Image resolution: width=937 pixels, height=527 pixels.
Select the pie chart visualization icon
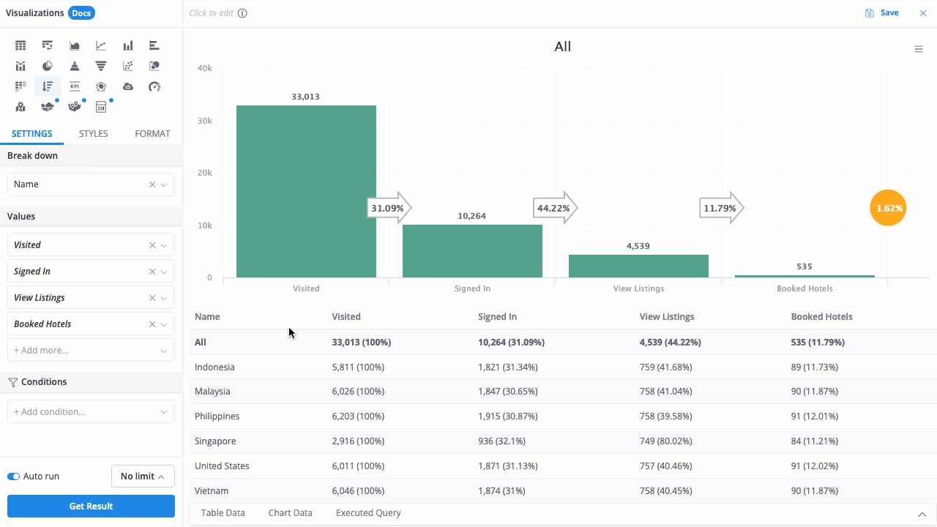tap(48, 66)
